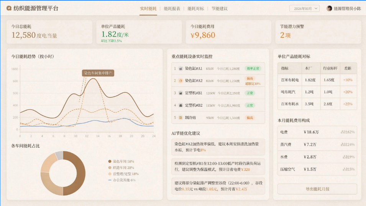Click the 后整理/定型 18% legend swatch
The width and height of the screenshot is (366, 206).
coord(110,174)
